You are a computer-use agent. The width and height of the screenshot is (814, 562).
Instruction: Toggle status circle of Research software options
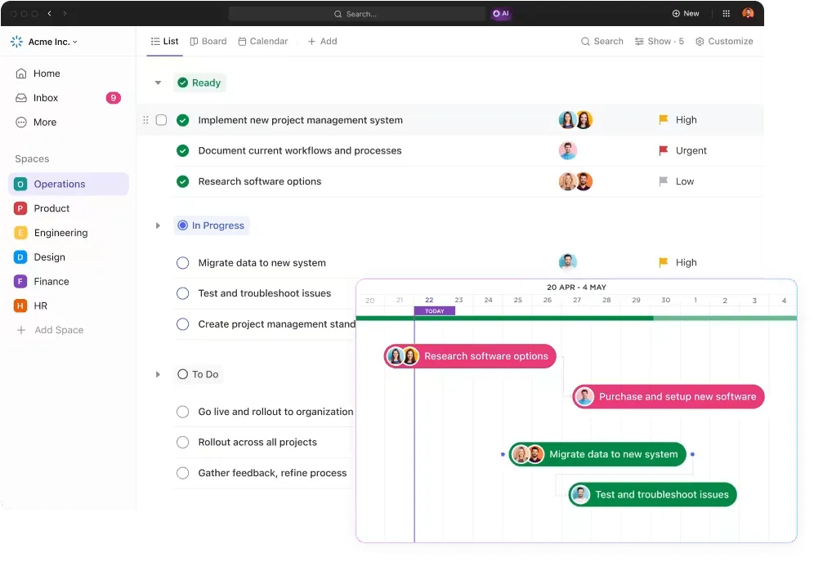point(183,181)
